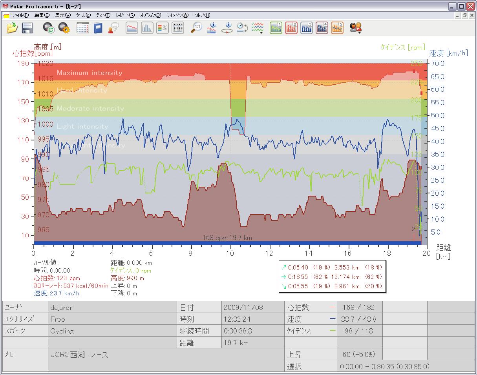The width and height of the screenshot is (477, 375).
Task: Click the sync with device icon
Action: [x=49, y=28]
